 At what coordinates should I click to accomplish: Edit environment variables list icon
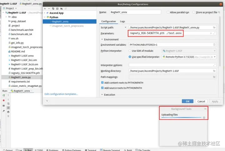click(x=214, y=45)
